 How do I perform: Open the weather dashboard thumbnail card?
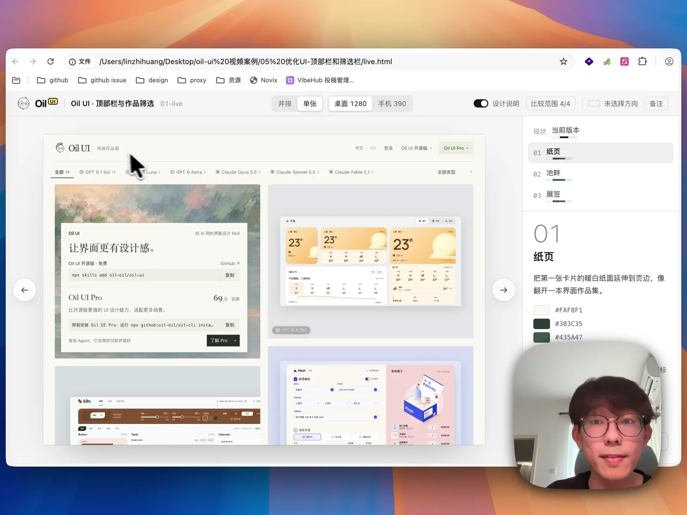coord(371,261)
